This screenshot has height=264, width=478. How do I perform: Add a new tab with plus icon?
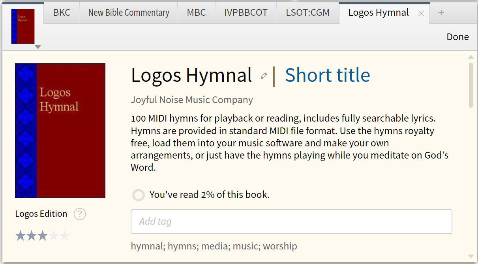[x=441, y=13]
